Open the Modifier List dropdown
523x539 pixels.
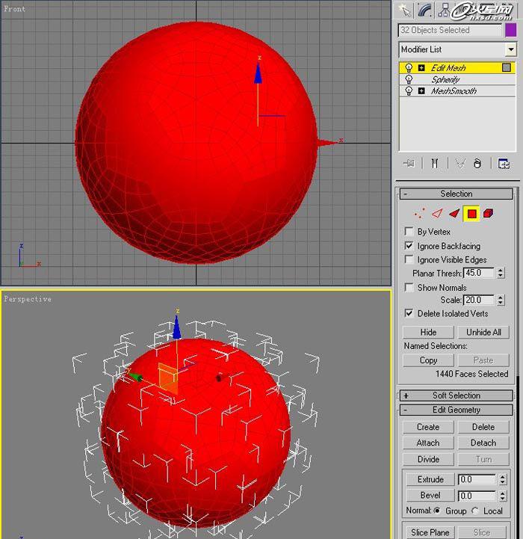pyautogui.click(x=511, y=49)
